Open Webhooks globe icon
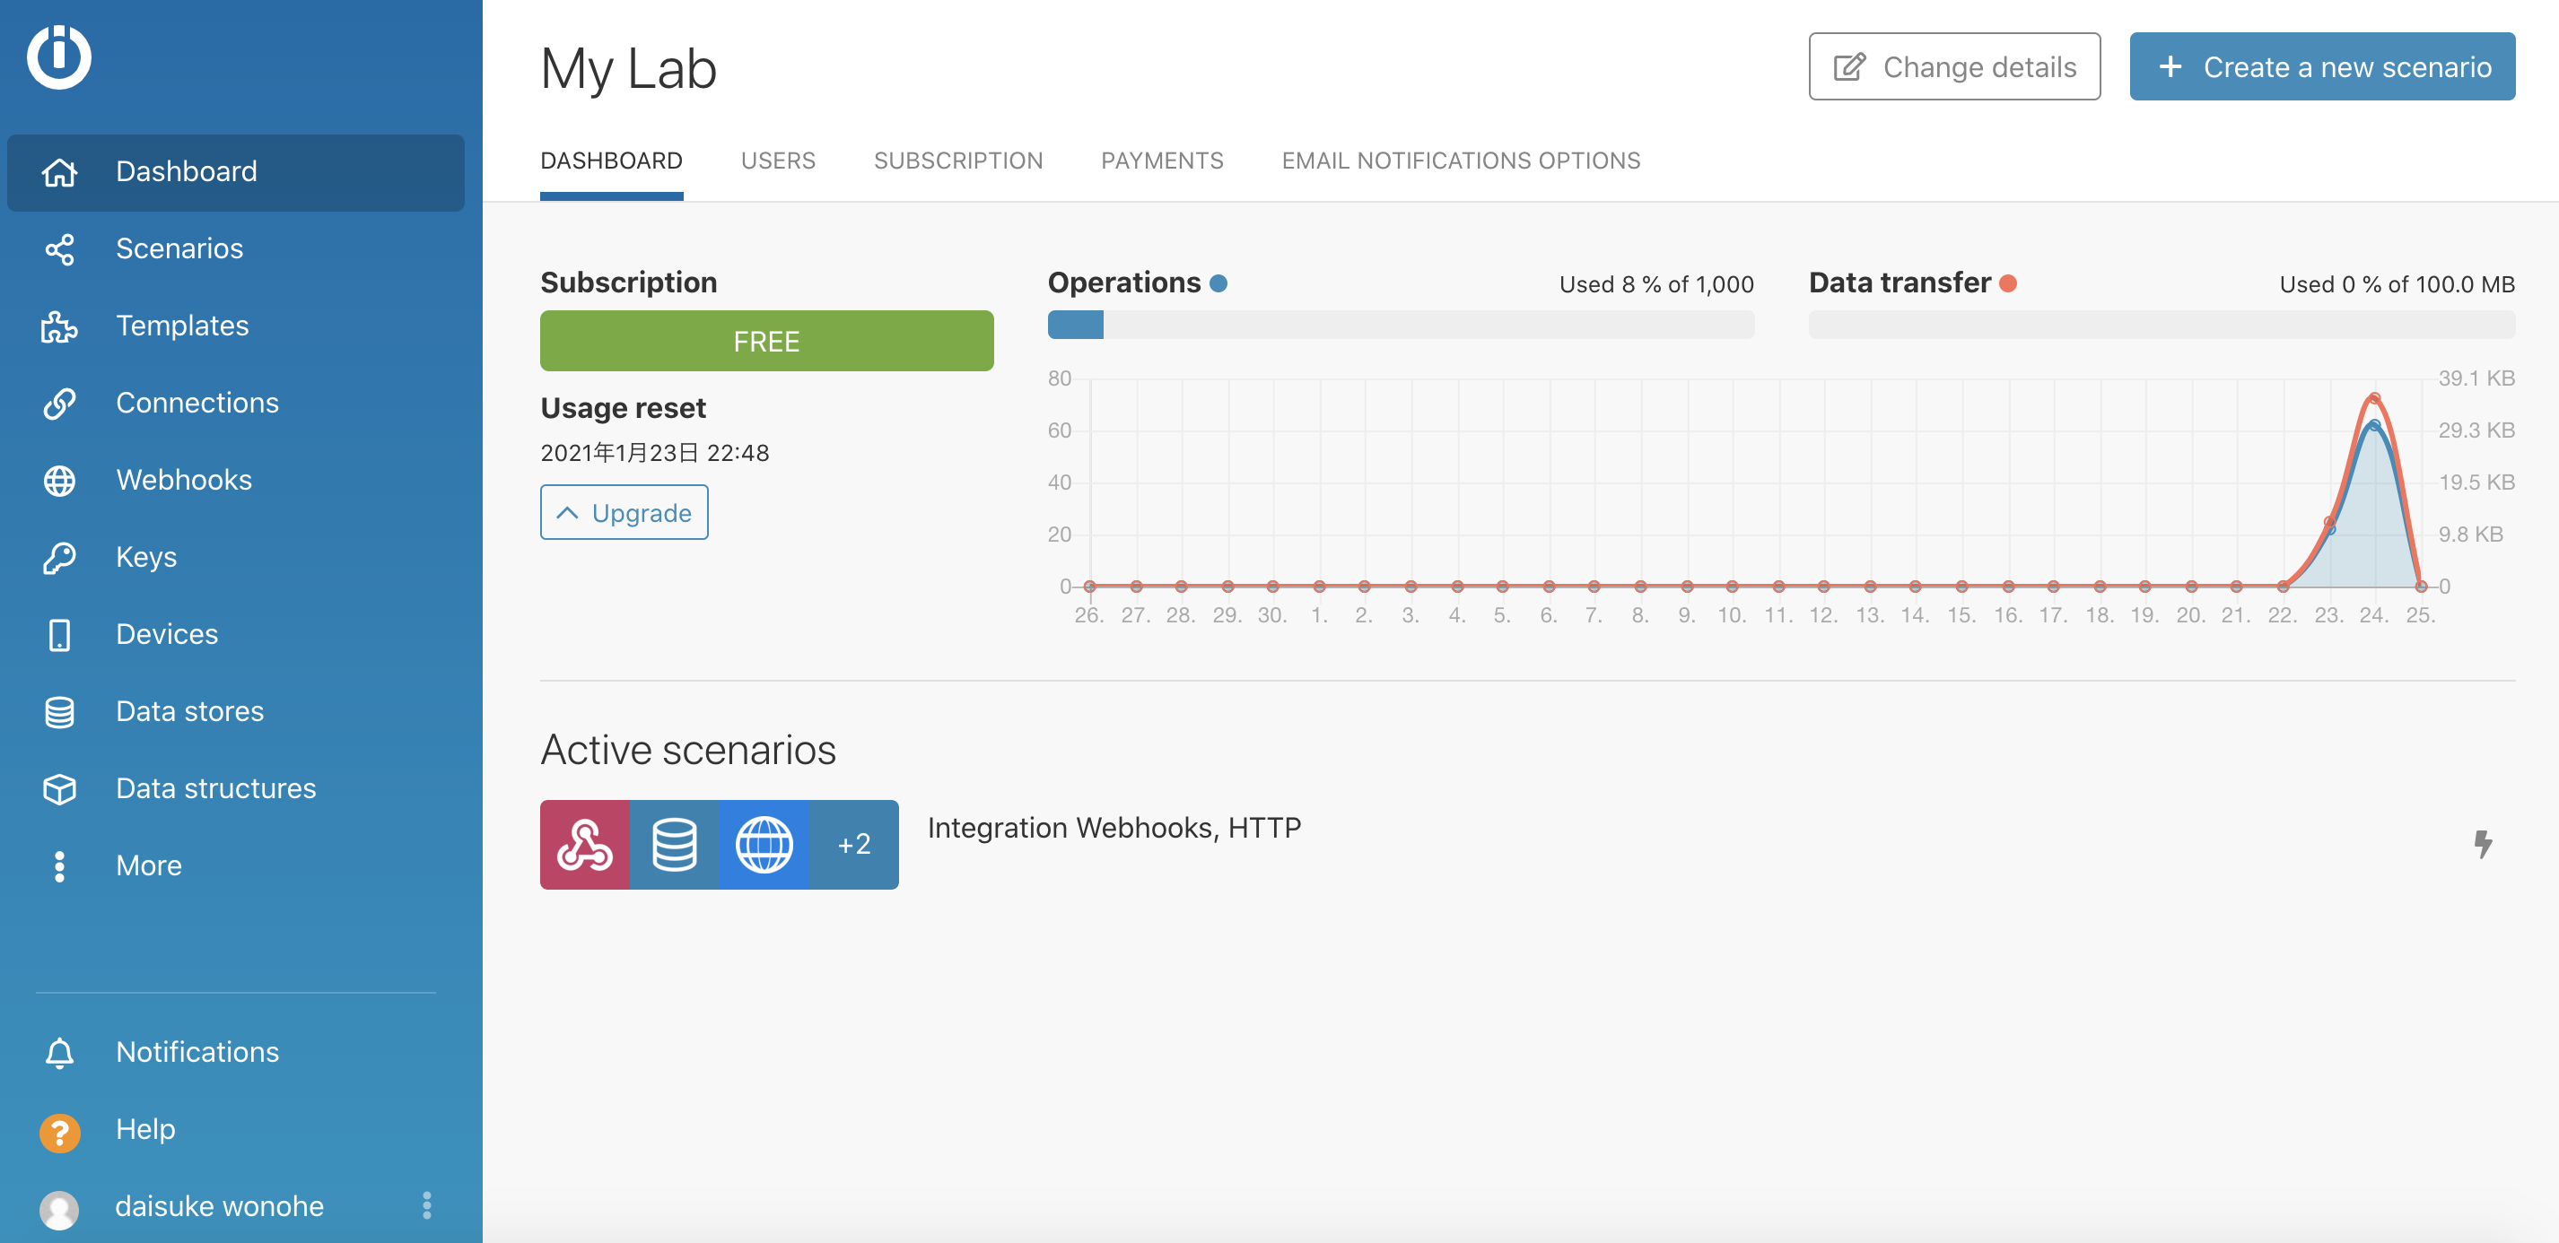Viewport: 2559px width, 1243px height. pyautogui.click(x=58, y=481)
